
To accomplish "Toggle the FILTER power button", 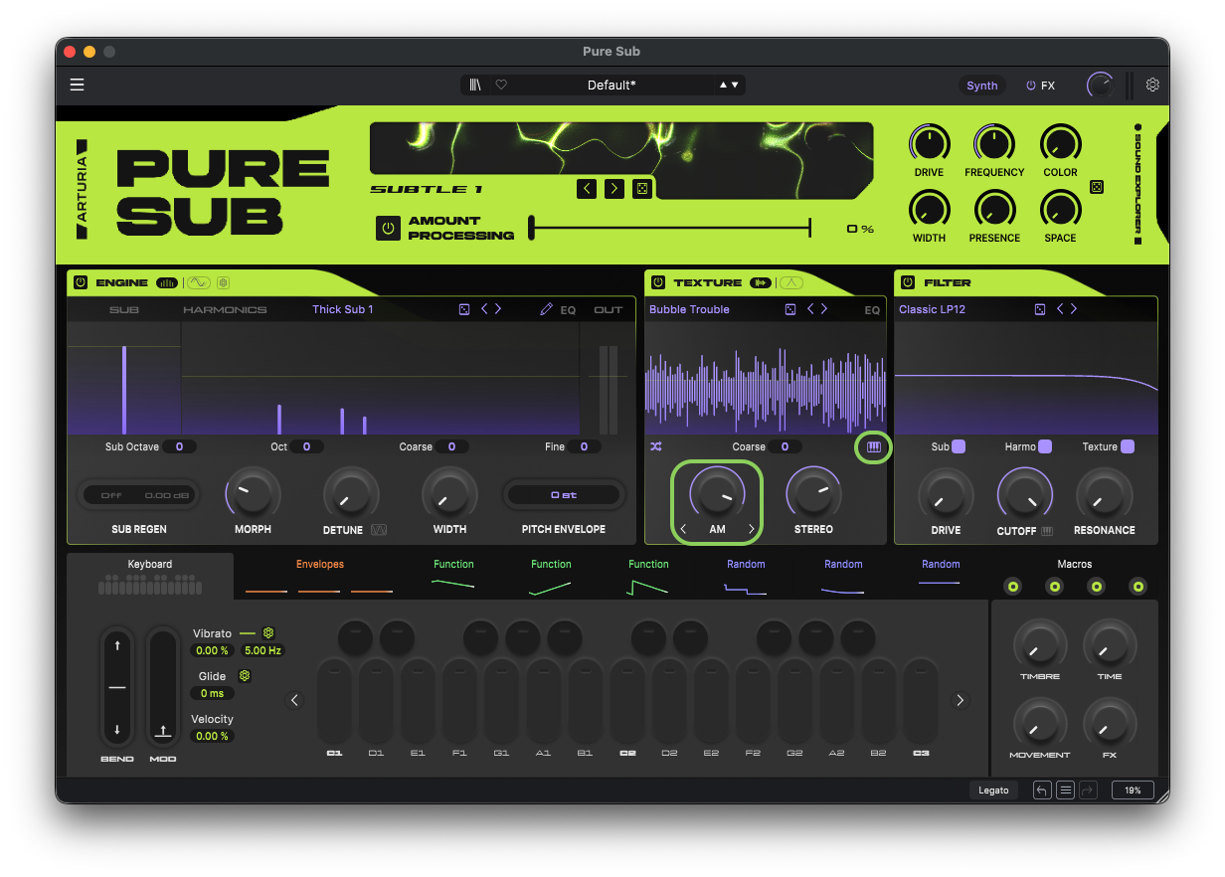I will [909, 282].
